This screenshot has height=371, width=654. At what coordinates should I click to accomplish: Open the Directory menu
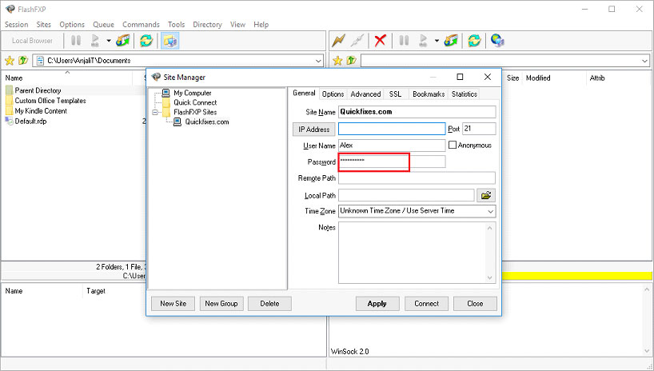coord(207,25)
